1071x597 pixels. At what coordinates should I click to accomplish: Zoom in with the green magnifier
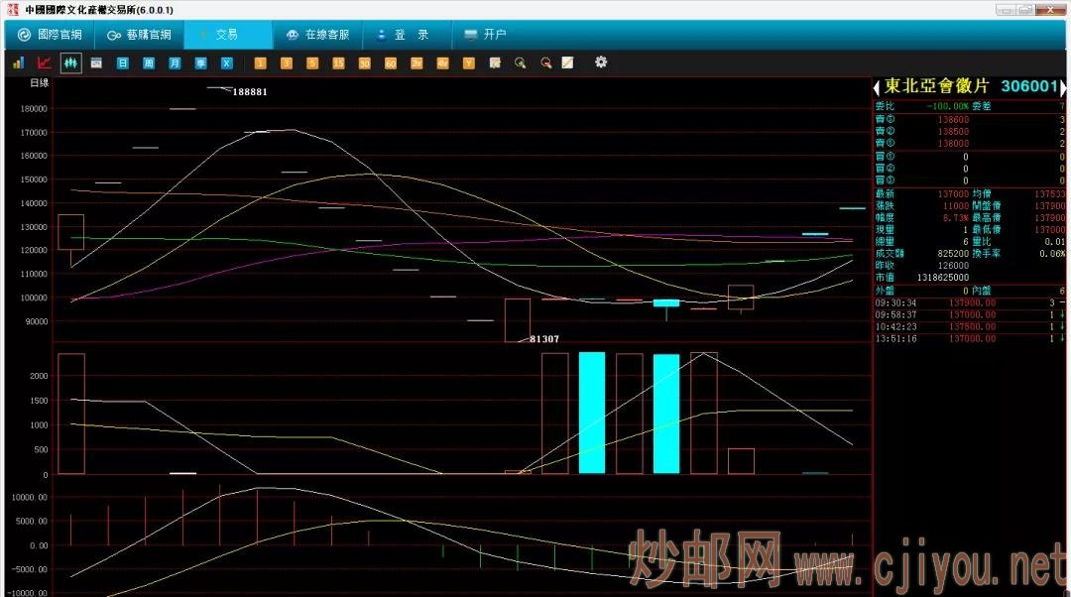pos(521,62)
